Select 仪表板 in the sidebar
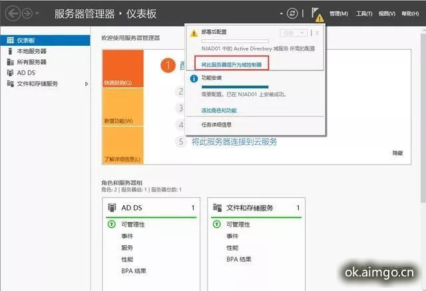Image resolution: width=426 pixels, height=291 pixels. click(x=45, y=41)
